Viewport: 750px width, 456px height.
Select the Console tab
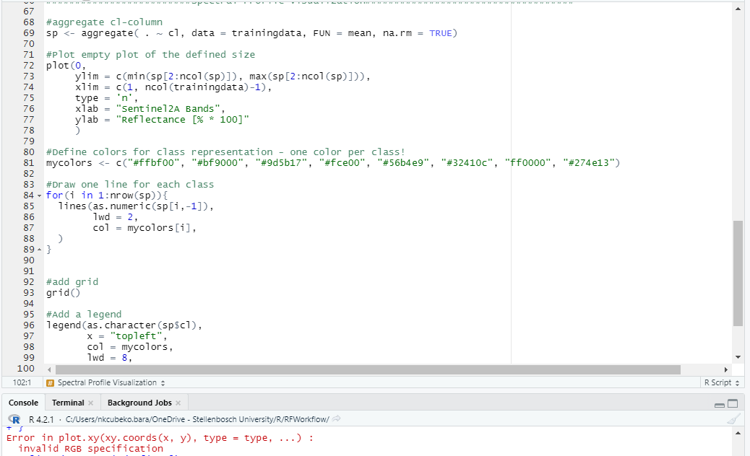[23, 402]
